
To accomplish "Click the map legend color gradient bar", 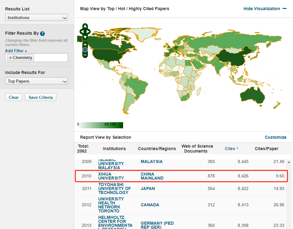I will point(101,125).
